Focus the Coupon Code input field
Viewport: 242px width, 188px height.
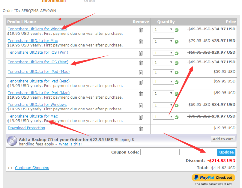pos(160,152)
